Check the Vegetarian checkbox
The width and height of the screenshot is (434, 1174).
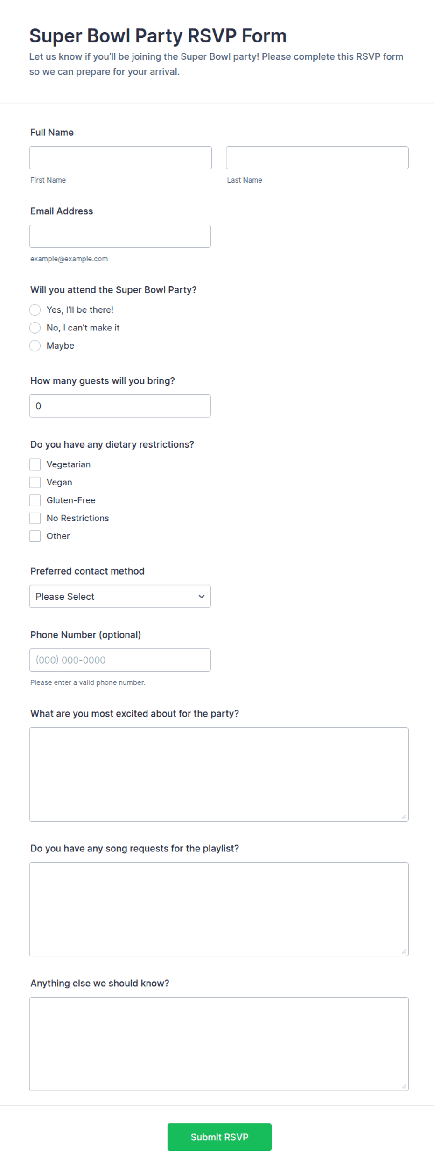[x=35, y=464]
